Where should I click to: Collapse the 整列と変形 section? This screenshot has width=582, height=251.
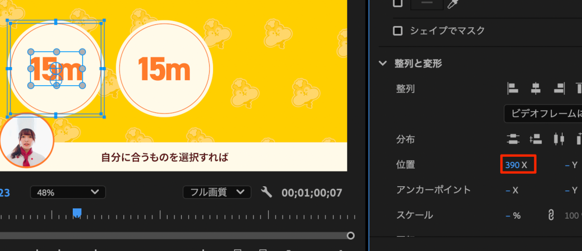383,63
